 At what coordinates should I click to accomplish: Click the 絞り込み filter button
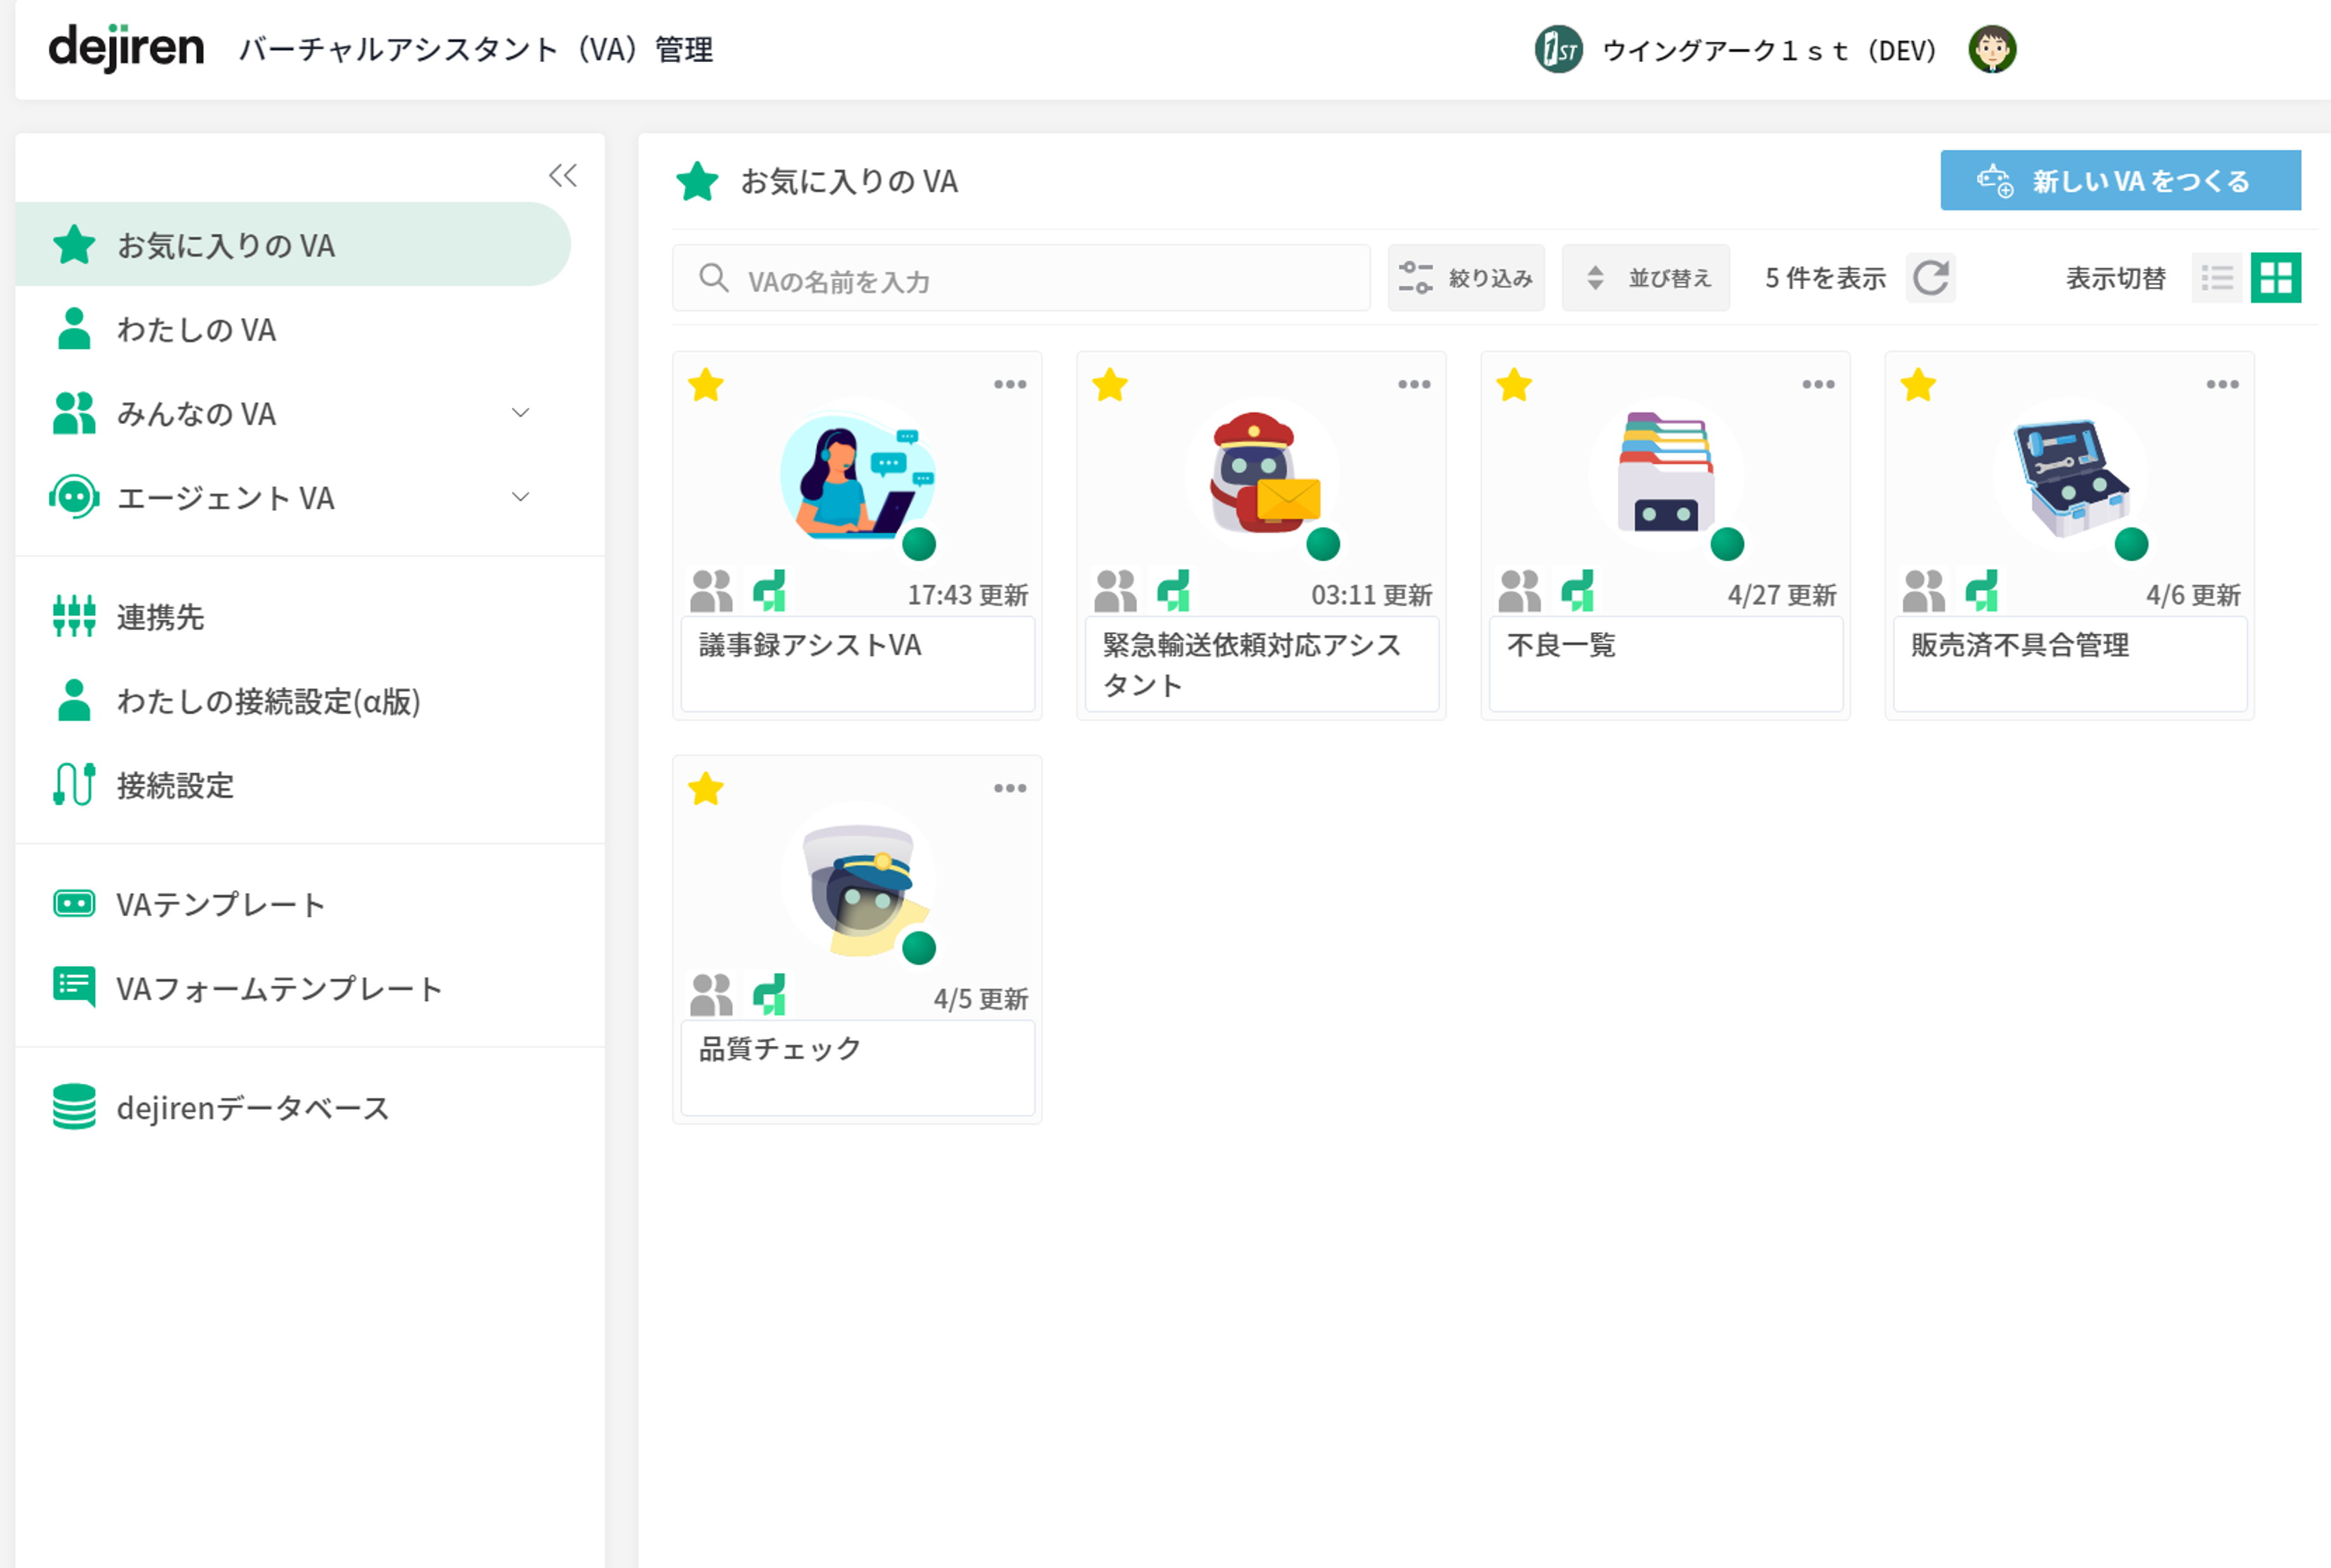pyautogui.click(x=1466, y=278)
